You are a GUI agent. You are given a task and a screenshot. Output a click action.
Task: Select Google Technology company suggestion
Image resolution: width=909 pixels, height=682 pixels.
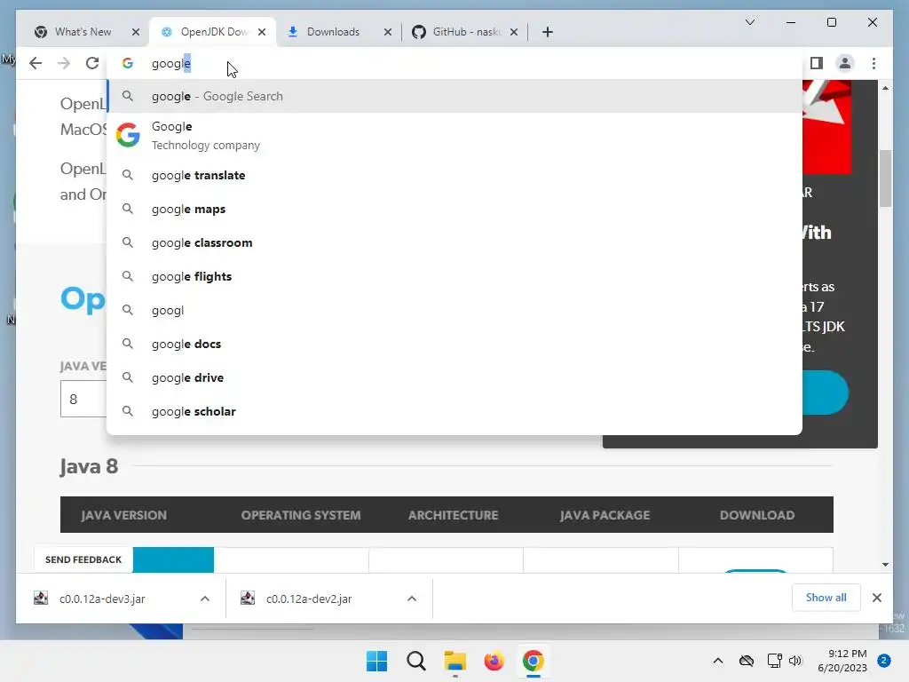point(454,136)
